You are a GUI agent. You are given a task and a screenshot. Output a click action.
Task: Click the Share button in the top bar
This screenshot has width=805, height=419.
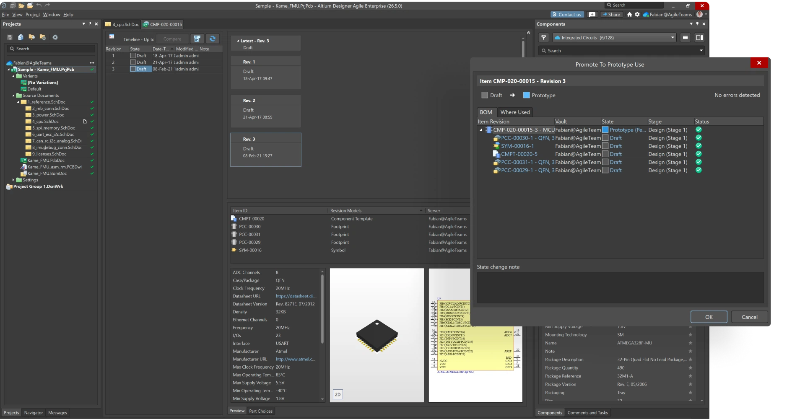(x=611, y=14)
